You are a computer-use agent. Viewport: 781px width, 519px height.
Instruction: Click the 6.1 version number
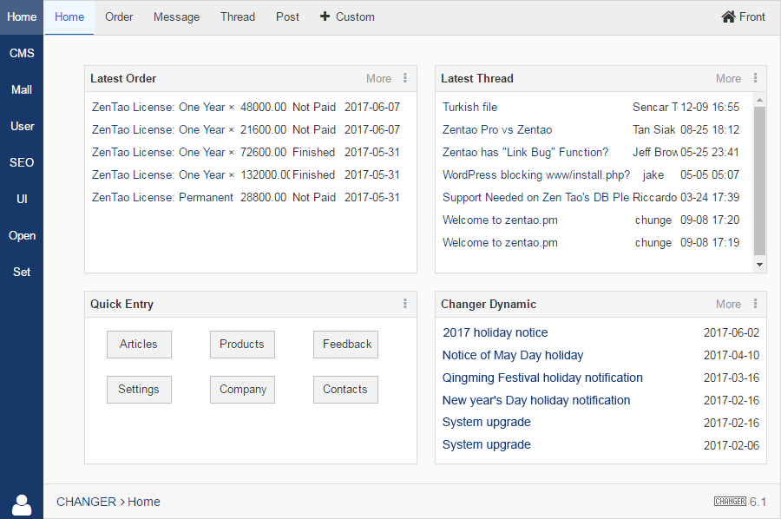758,502
